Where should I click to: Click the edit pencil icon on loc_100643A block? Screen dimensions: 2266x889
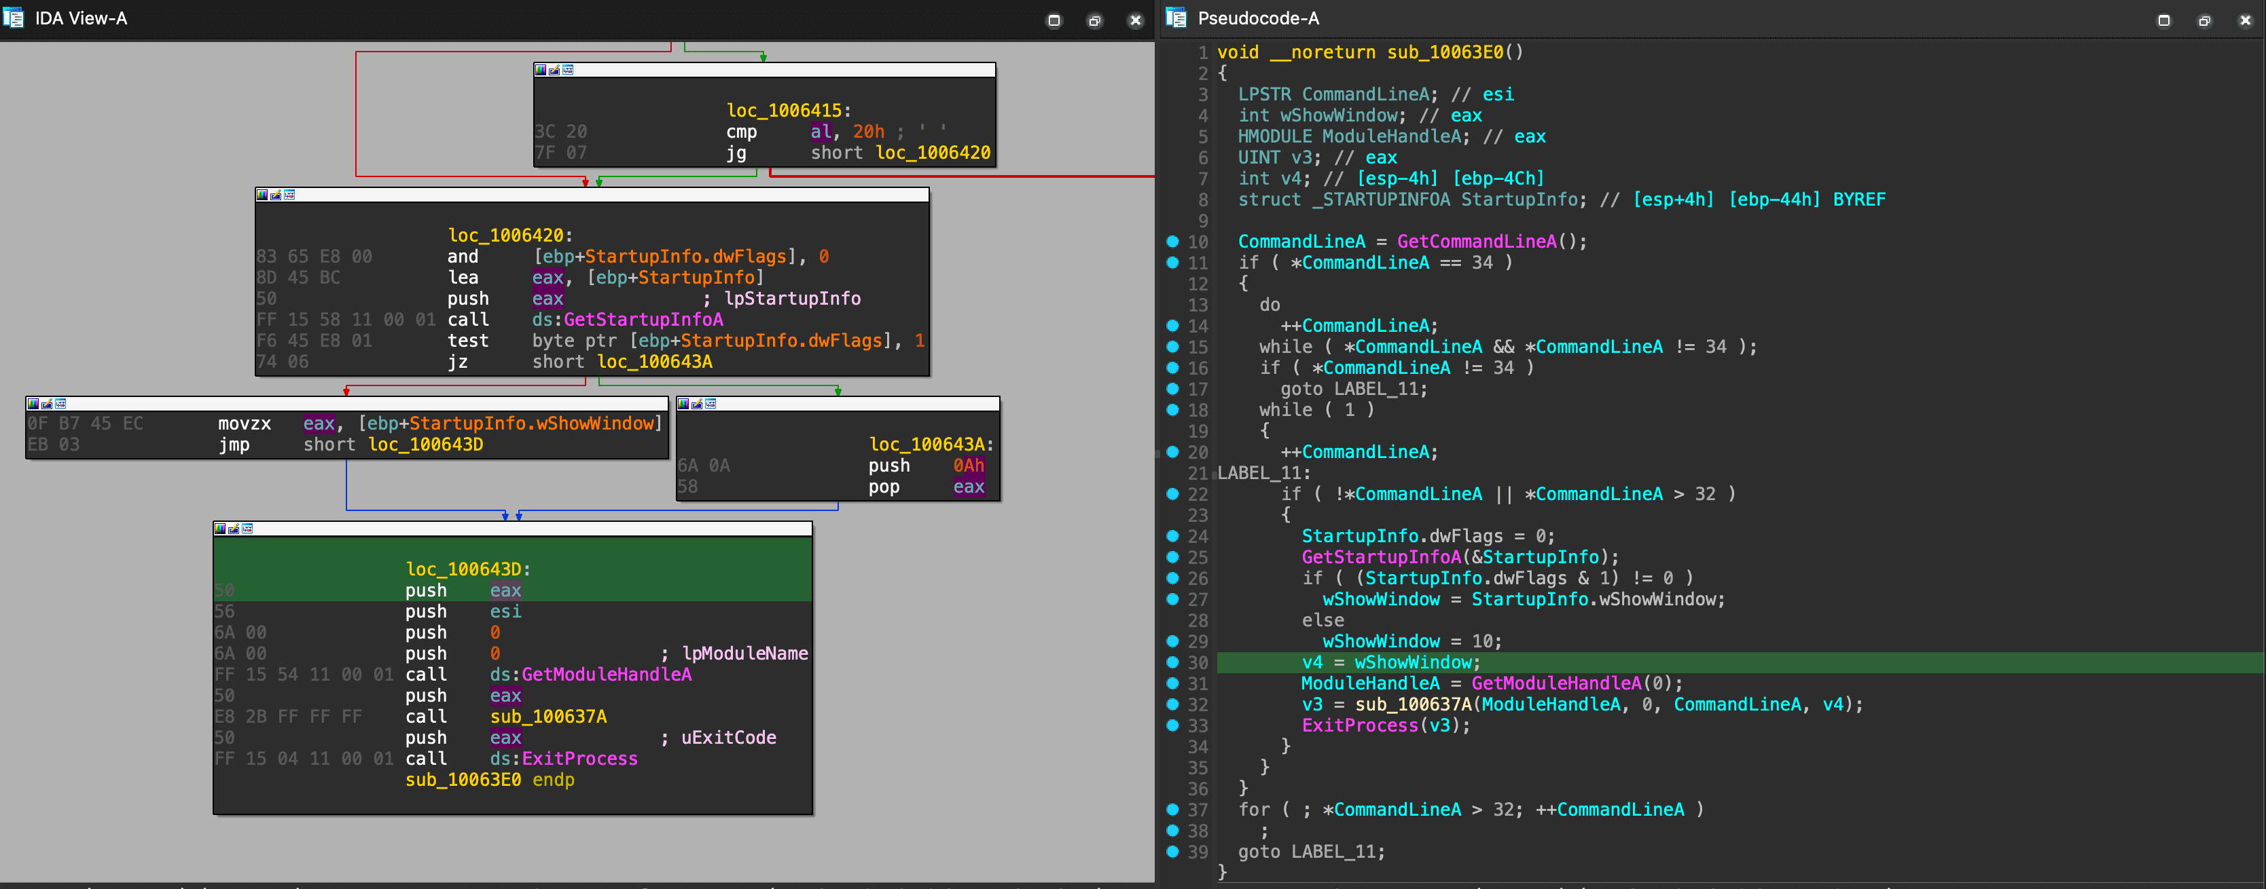point(697,403)
